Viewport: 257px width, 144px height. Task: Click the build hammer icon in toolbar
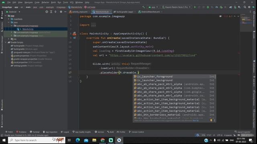[x=144, y=7]
